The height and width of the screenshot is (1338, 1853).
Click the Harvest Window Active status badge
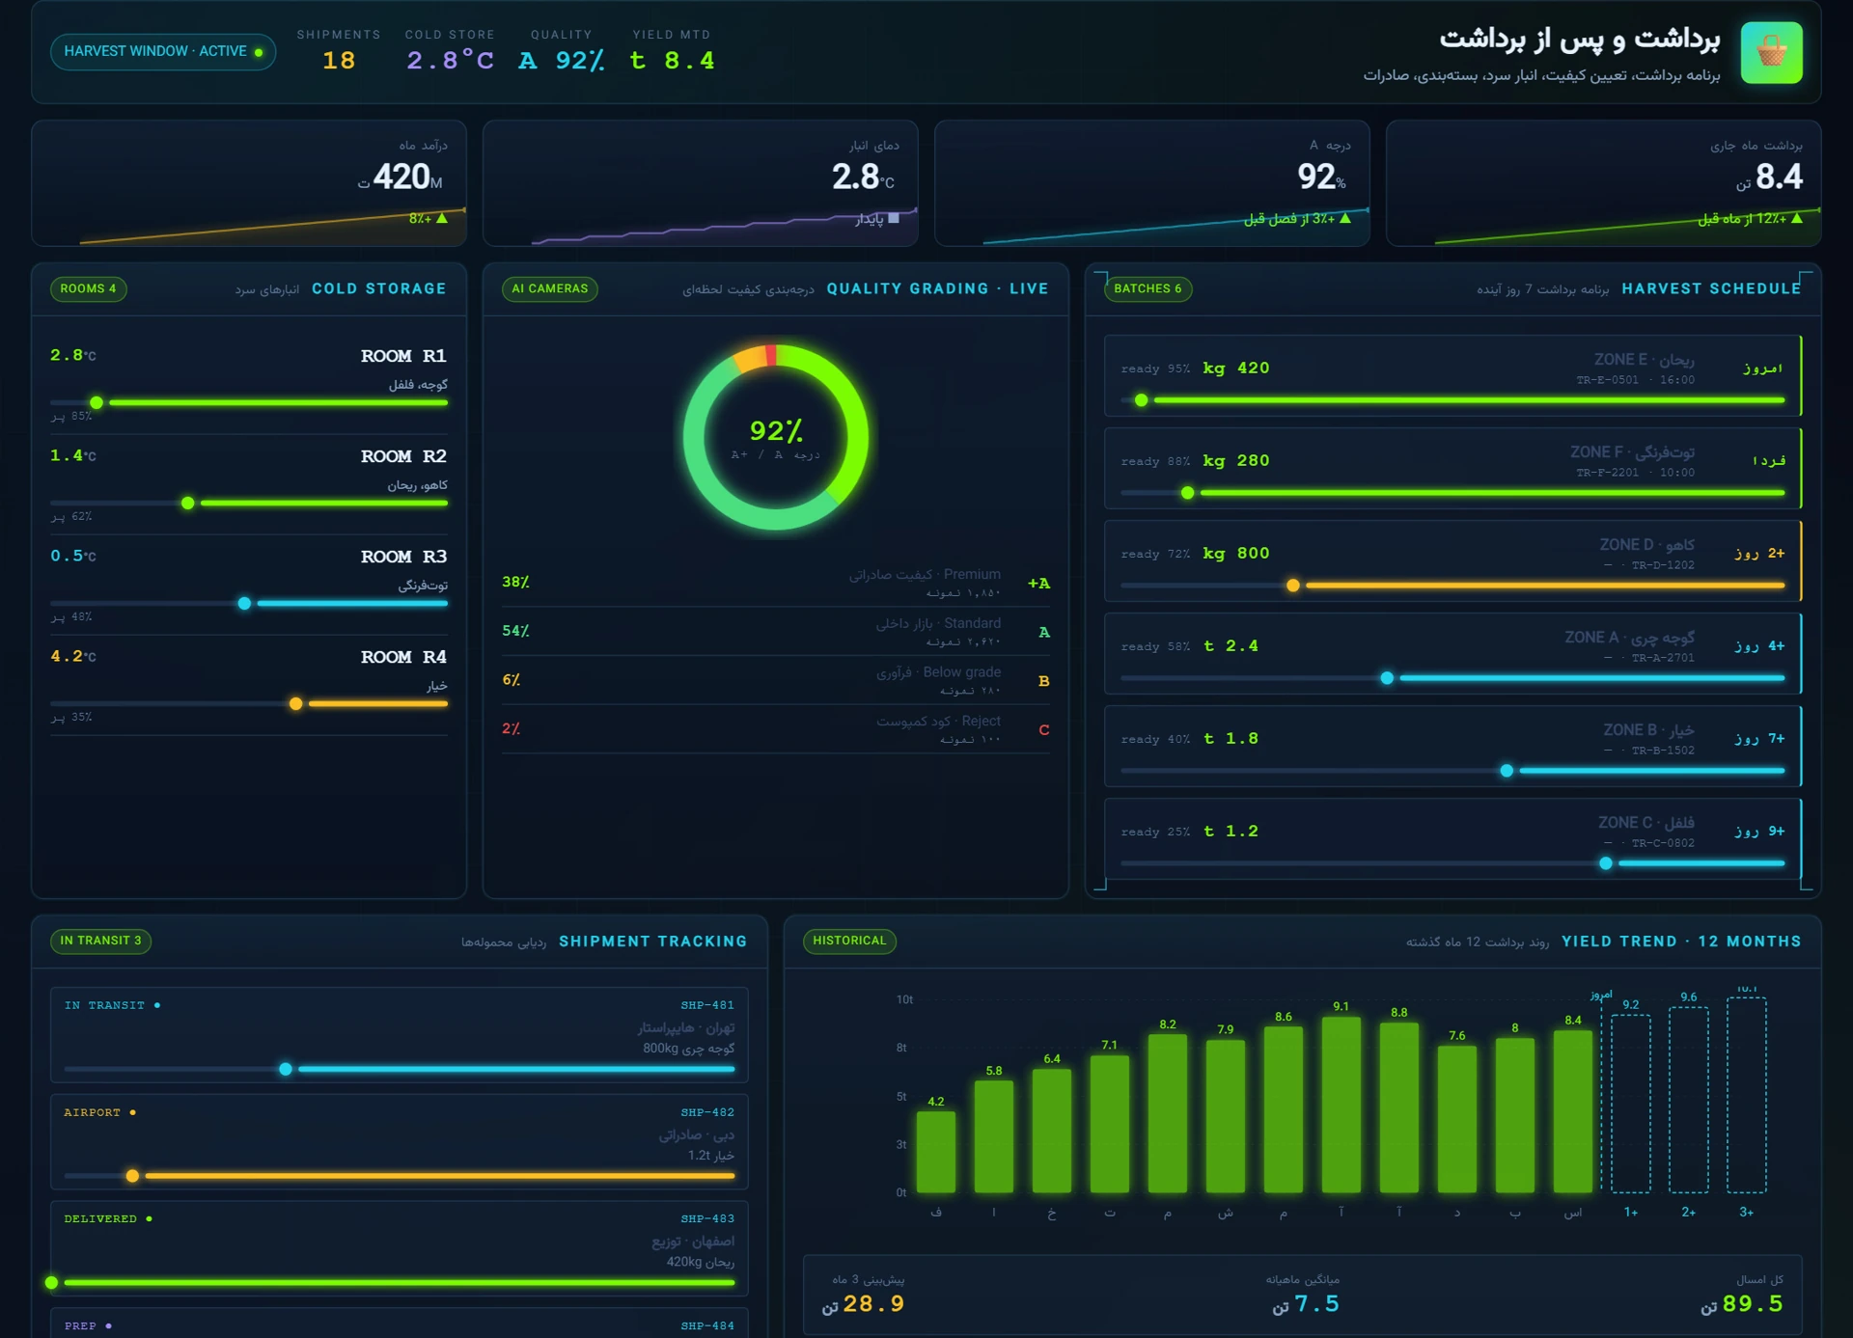pyautogui.click(x=163, y=51)
